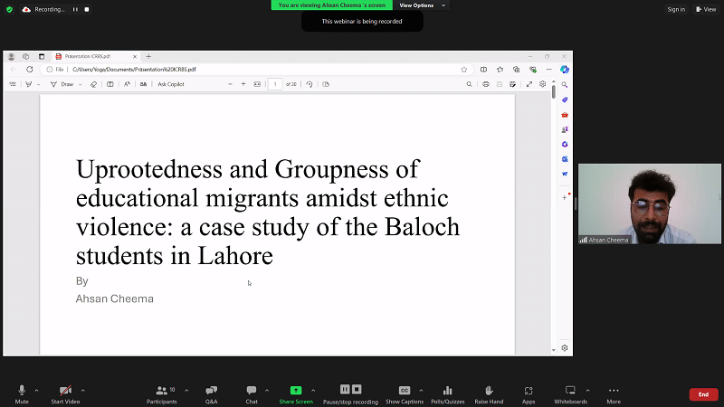The height and width of the screenshot is (407, 724).
Task: Toggle Show Captions in the Zoom toolbar
Action: point(405,391)
